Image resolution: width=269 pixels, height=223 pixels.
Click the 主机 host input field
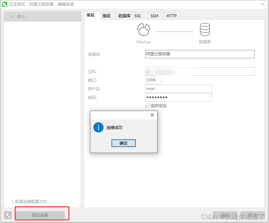[200, 71]
